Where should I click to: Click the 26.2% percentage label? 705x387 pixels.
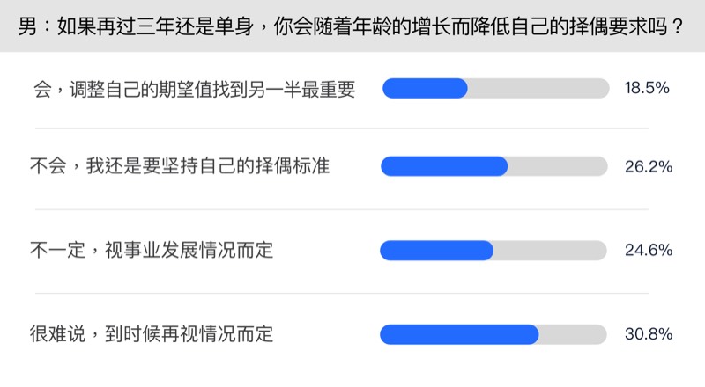(x=648, y=166)
